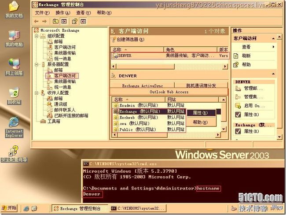Screen dimensions: 286x215
Task: Open 回收站 recycle bin desktop icon
Action: pyautogui.click(x=14, y=96)
